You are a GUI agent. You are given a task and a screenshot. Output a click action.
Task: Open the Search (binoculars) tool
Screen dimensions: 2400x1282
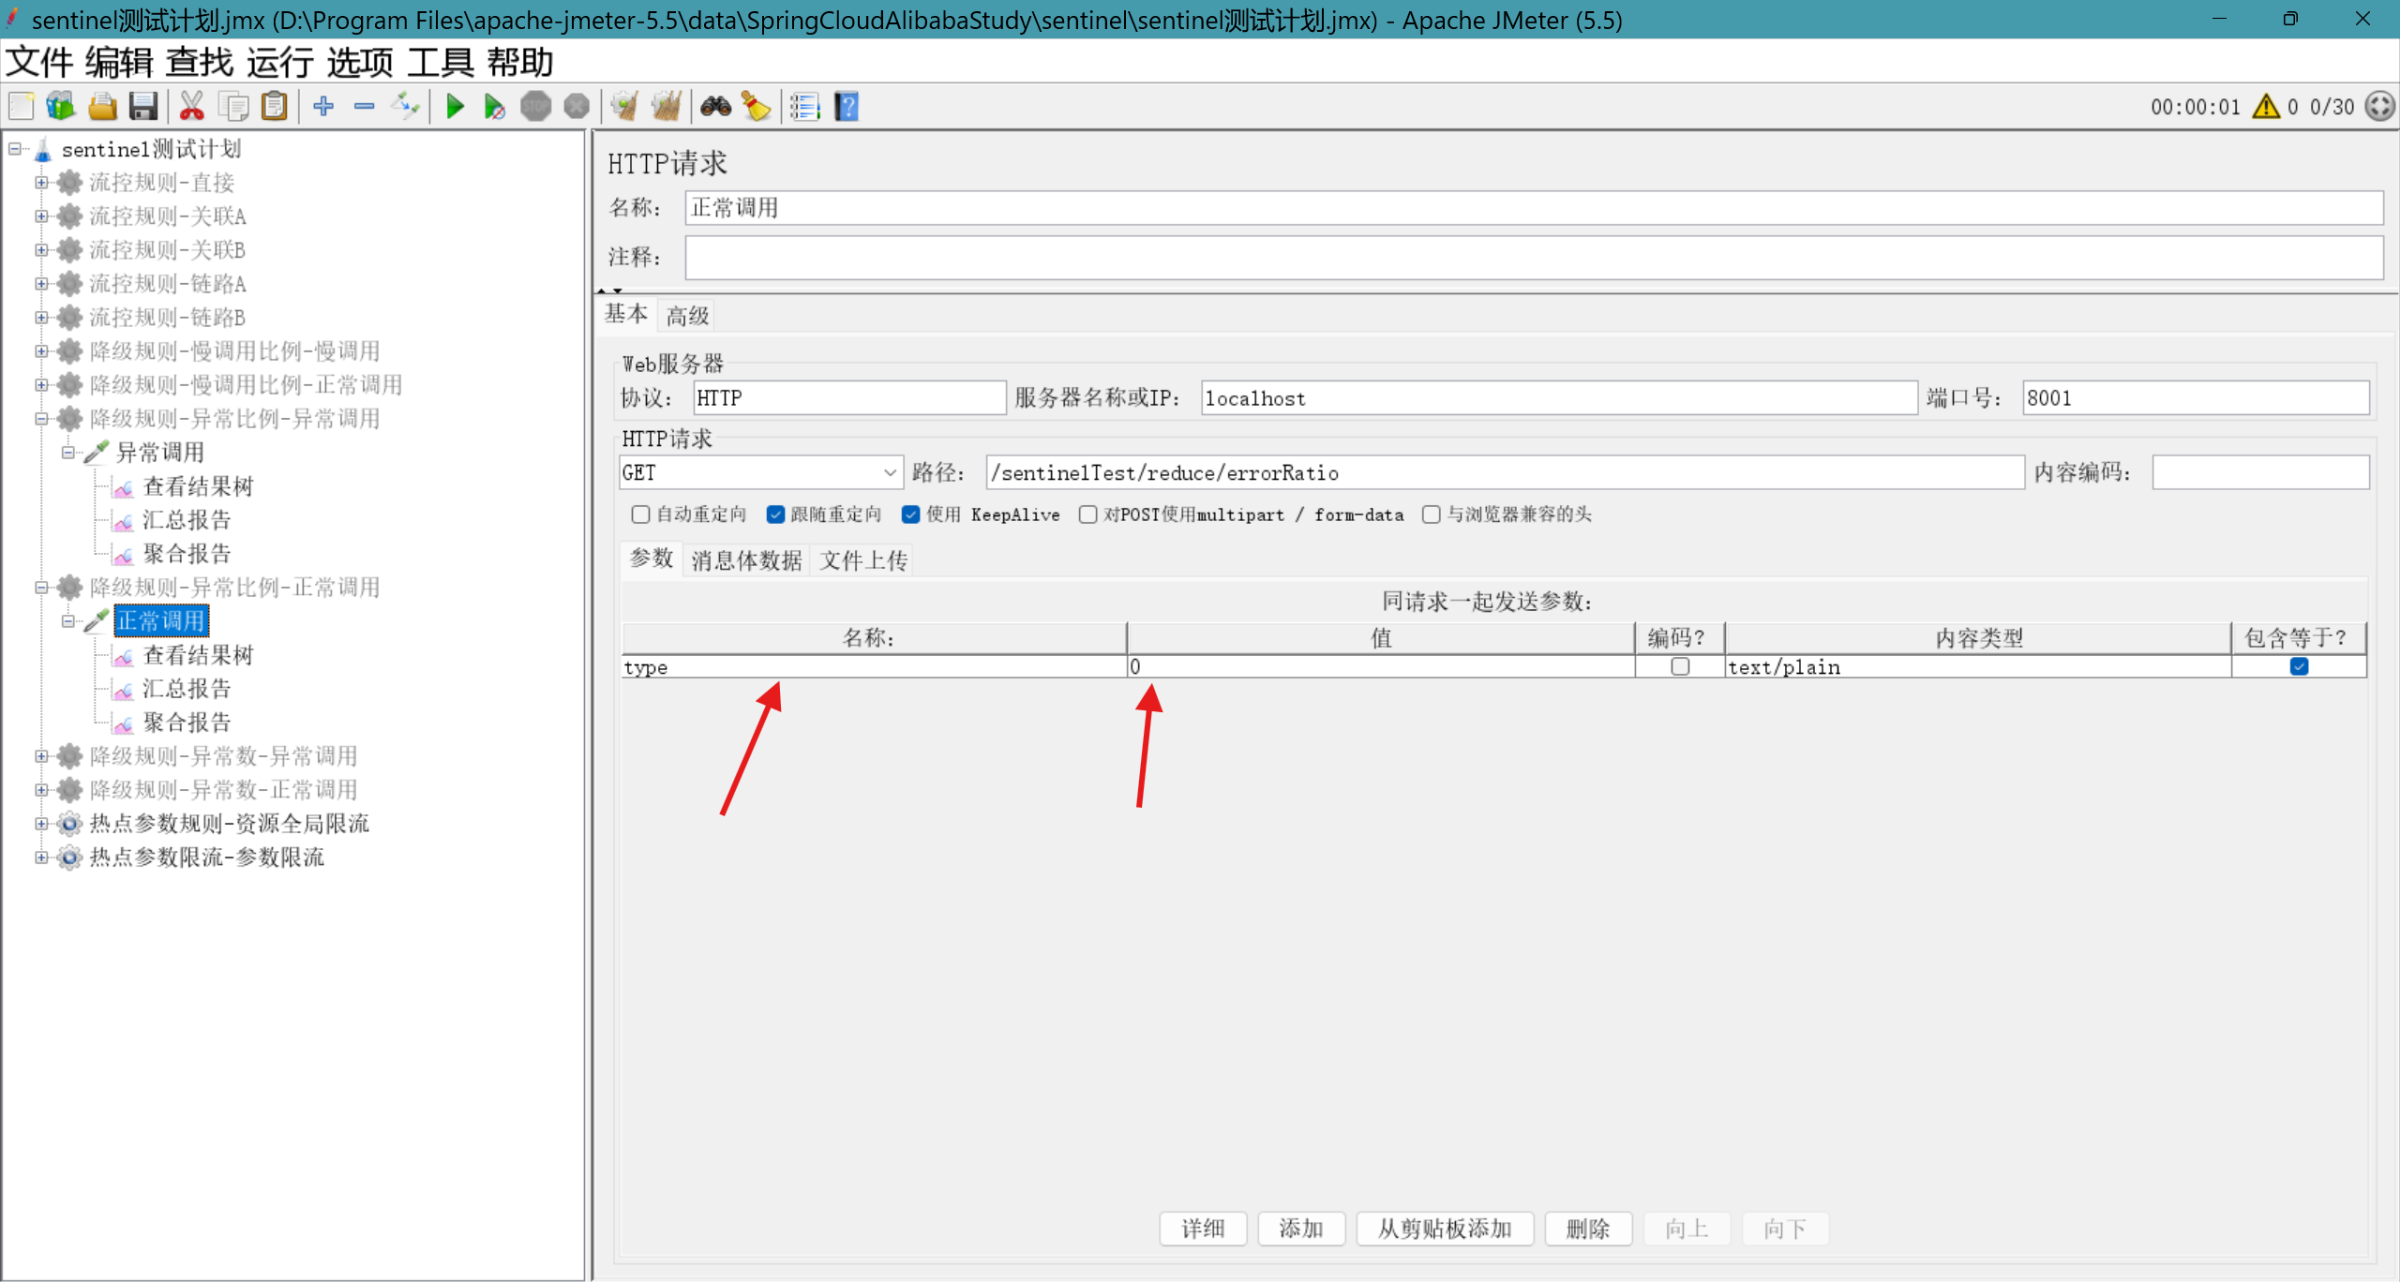(715, 106)
